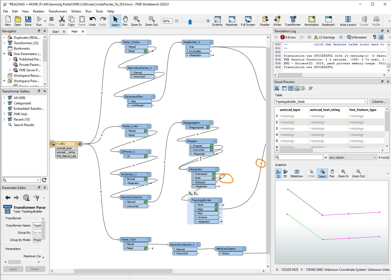
Task: Switch to Full Screen view
Action: pyautogui.click(x=248, y=21)
